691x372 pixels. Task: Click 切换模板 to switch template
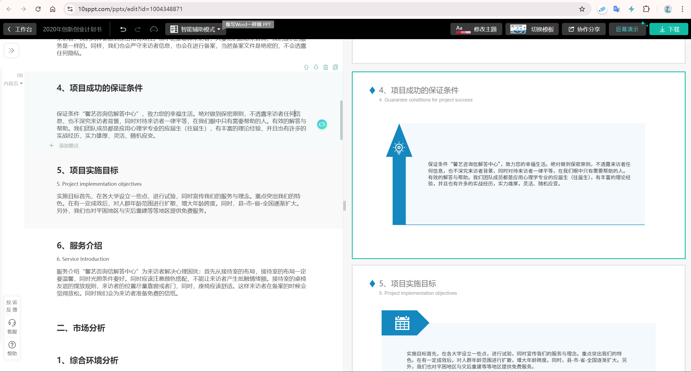[532, 29]
